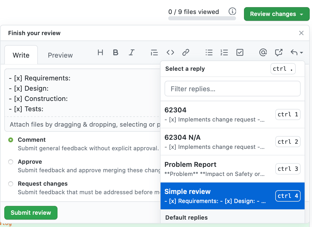The height and width of the screenshot is (227, 312).
Task: Insert a numbered list
Action: coord(224,52)
